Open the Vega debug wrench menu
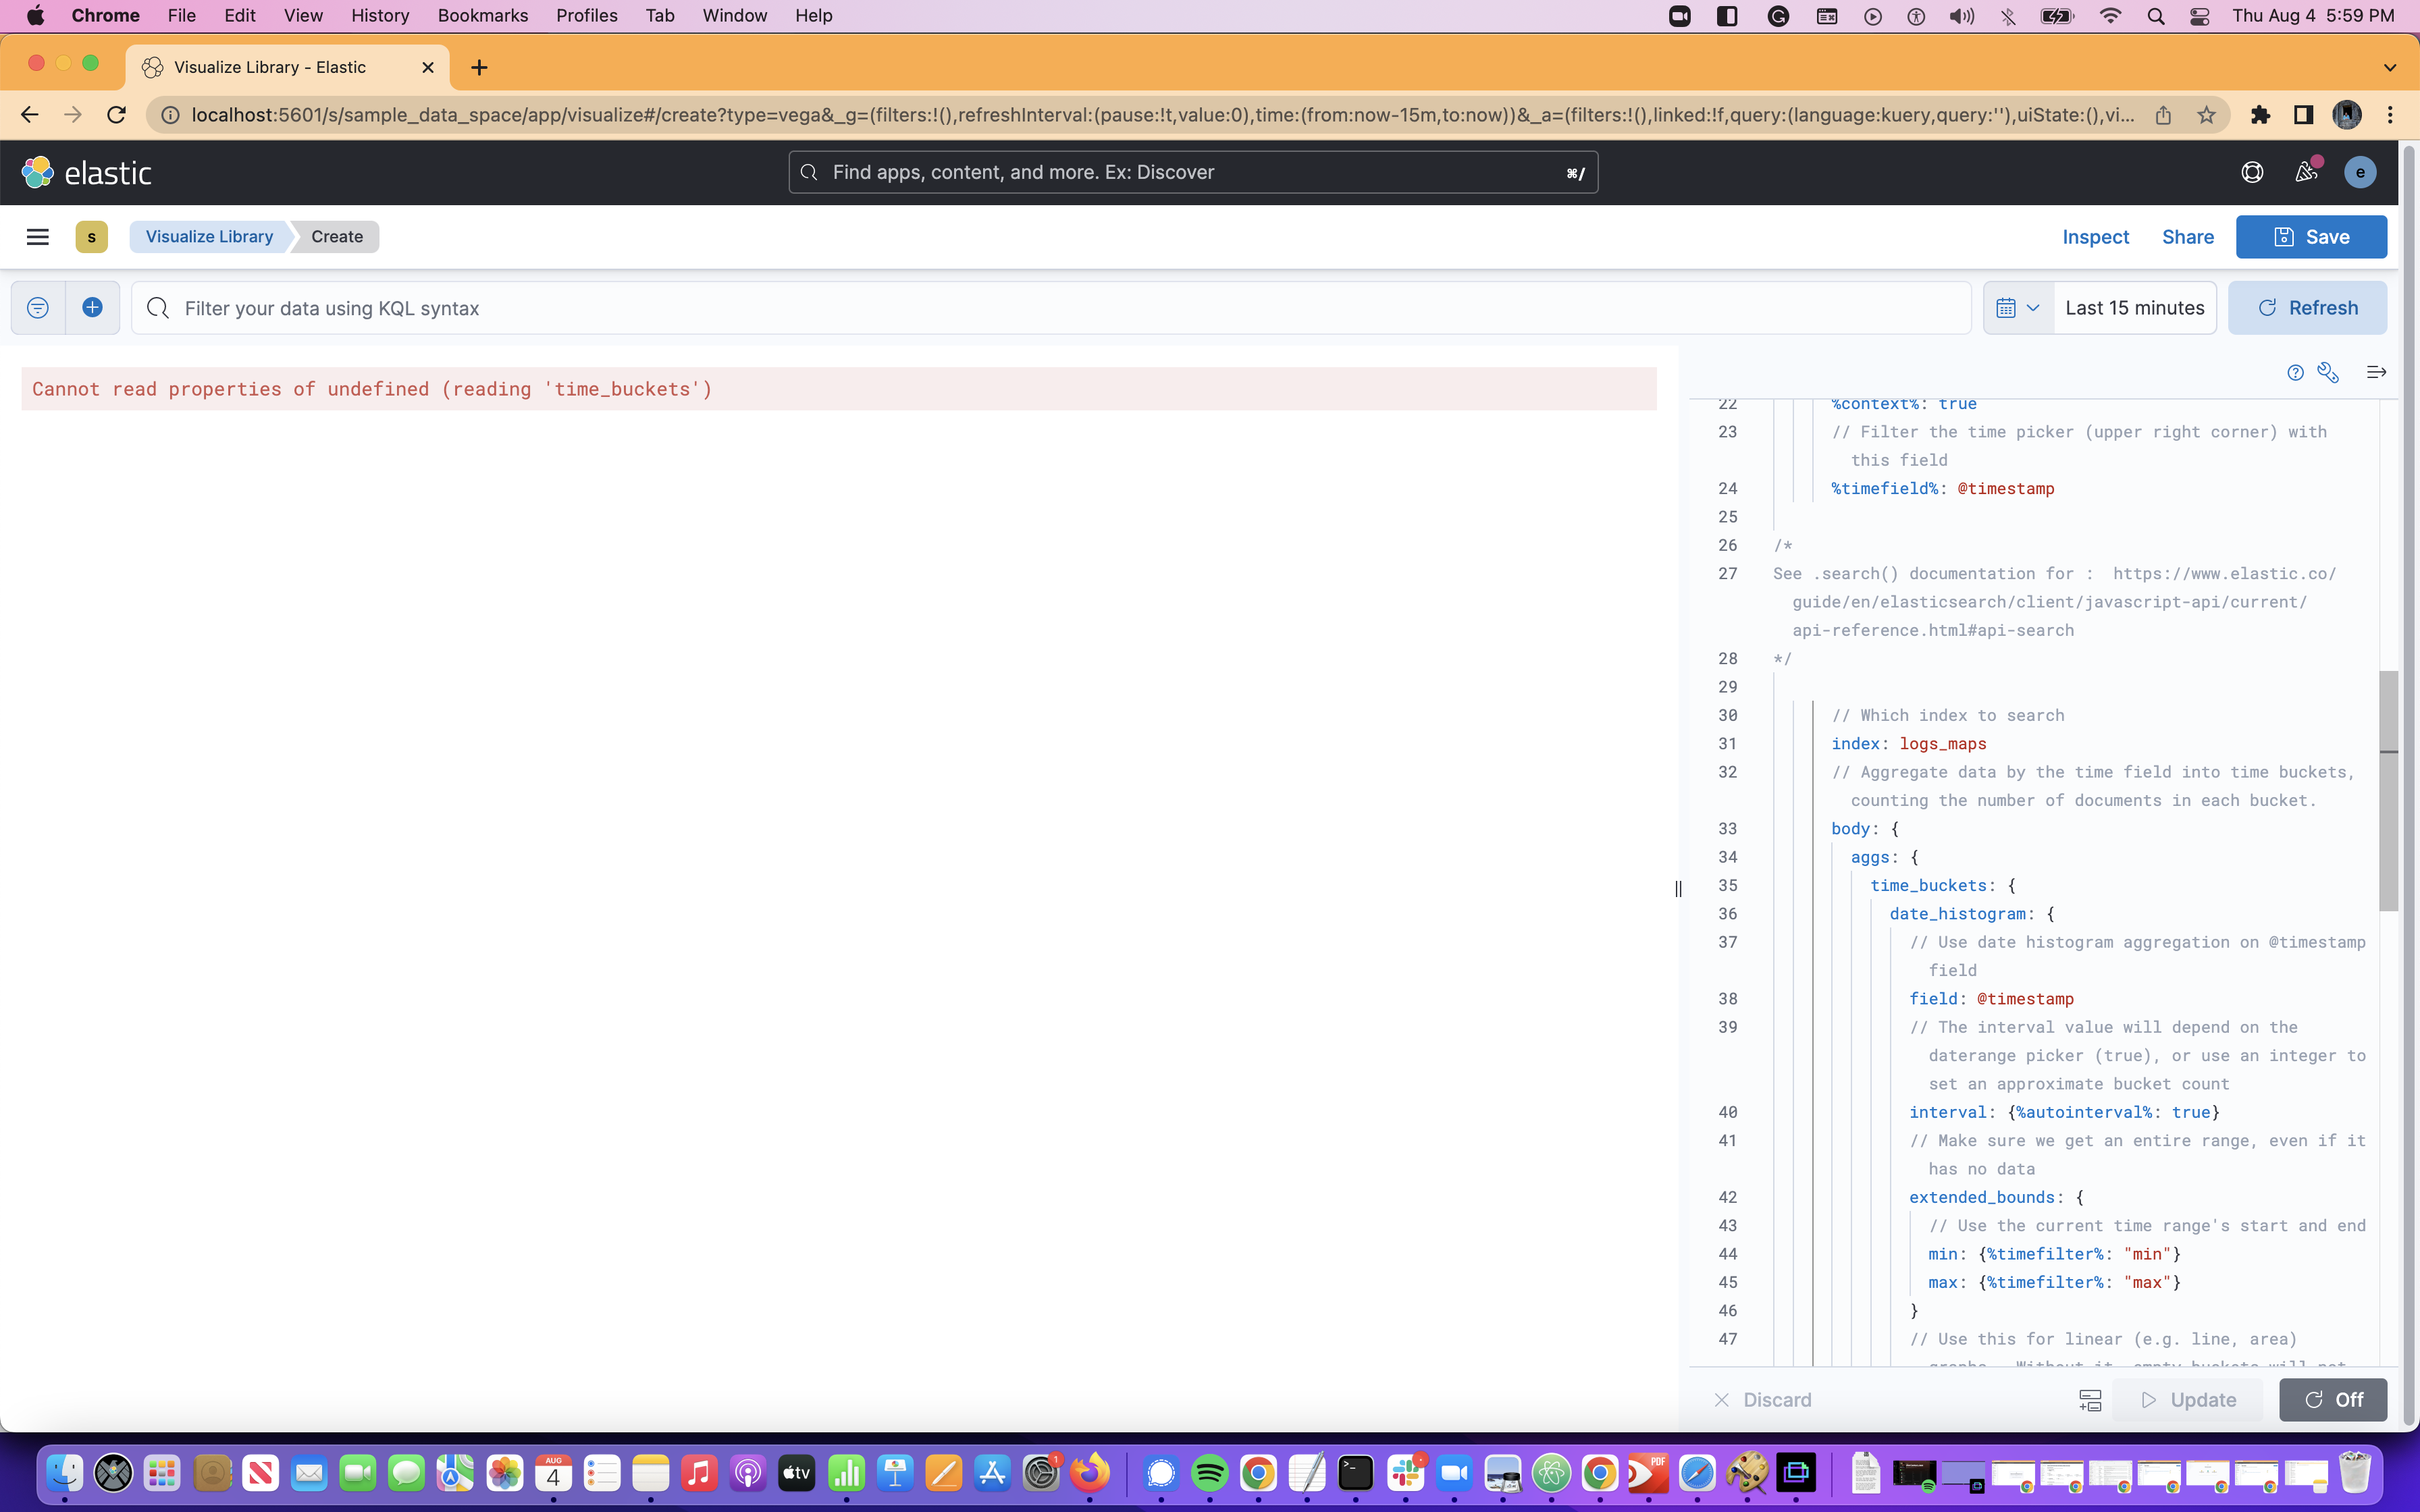 pyautogui.click(x=2328, y=372)
